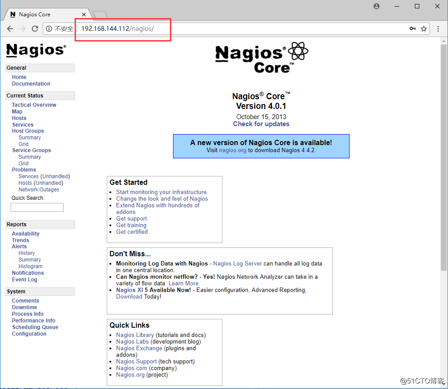Click the page vertical scrollbar

444,157
